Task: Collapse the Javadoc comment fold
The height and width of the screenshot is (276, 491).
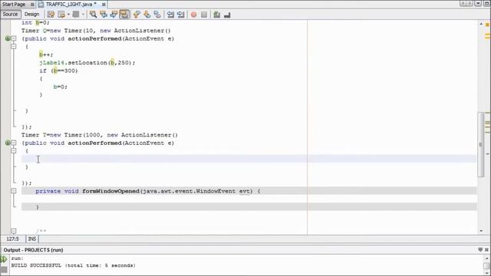Action: [x=14, y=232]
